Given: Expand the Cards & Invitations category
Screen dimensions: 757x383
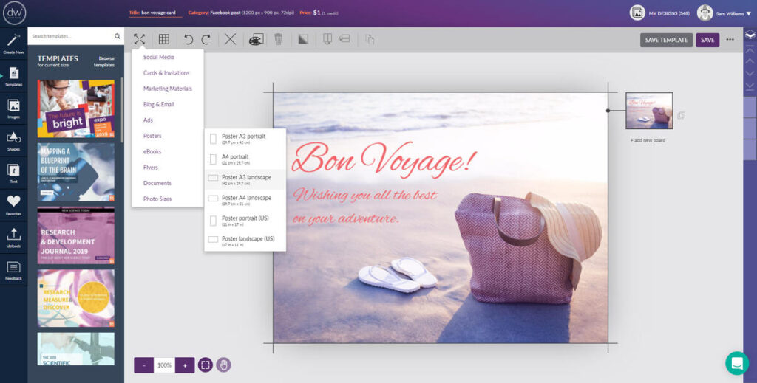Looking at the screenshot, I should click(x=166, y=73).
